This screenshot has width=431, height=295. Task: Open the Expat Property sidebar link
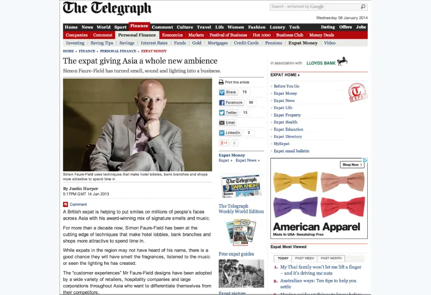pyautogui.click(x=287, y=115)
